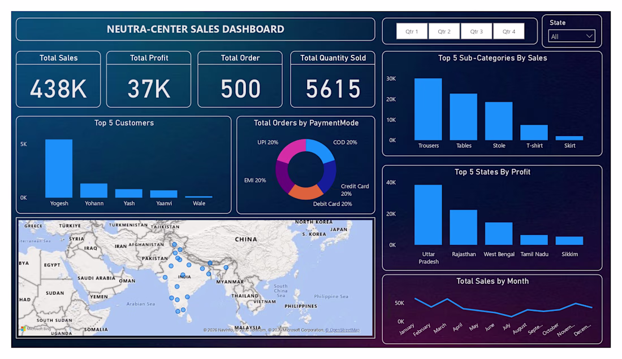Click the purple EMI donut segment
Screen dimensions: 622x359
tap(282, 176)
